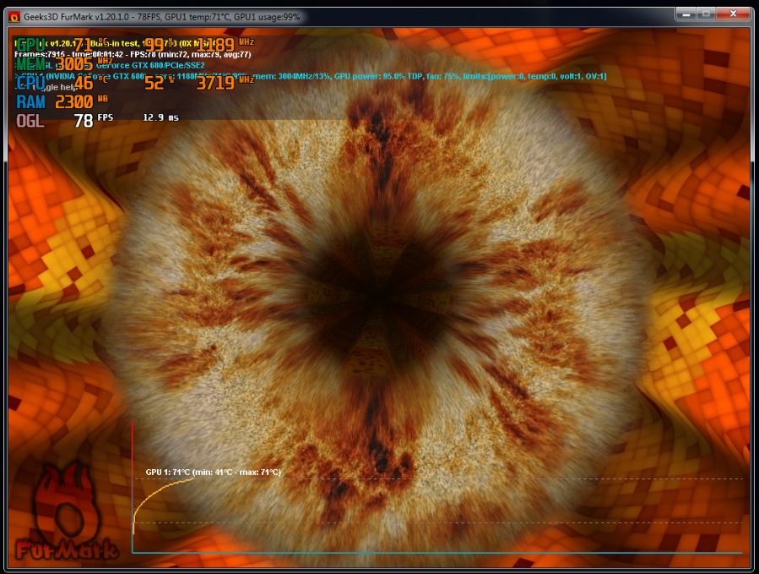Click the RAM usage value "2300" MB
The height and width of the screenshot is (574, 759).
tap(73, 101)
